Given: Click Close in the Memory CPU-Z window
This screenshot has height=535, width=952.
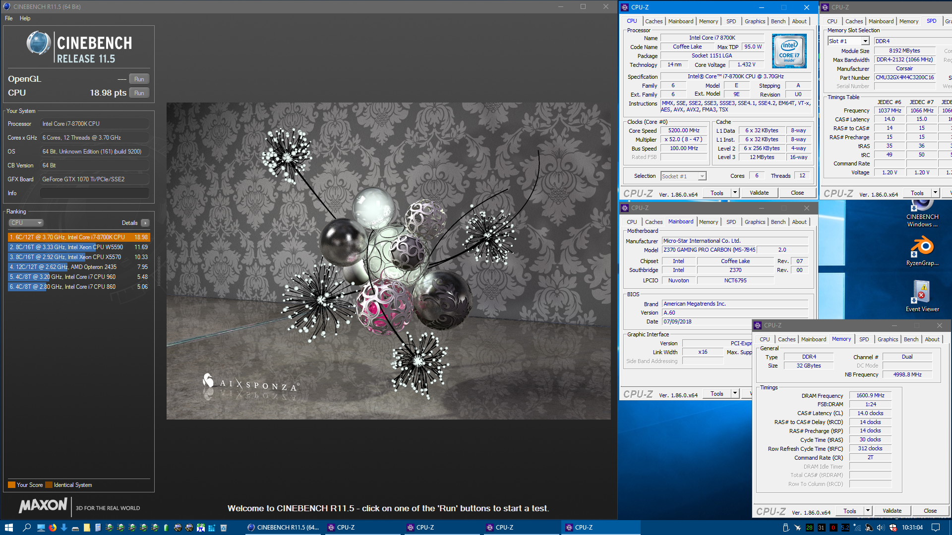Looking at the screenshot, I should coord(930,511).
